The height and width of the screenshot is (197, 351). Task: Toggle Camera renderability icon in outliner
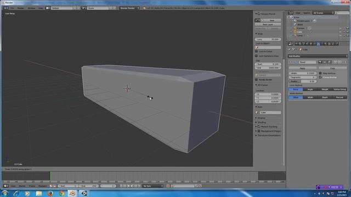click(x=348, y=28)
